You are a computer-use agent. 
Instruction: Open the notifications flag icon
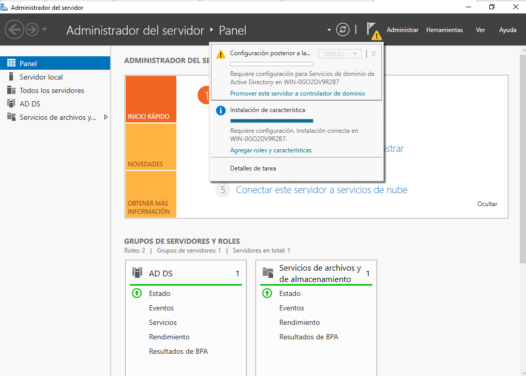pyautogui.click(x=374, y=29)
